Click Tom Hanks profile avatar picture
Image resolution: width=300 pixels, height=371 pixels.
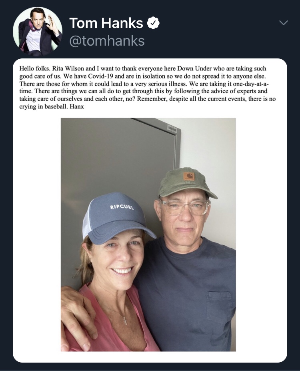coord(38,32)
